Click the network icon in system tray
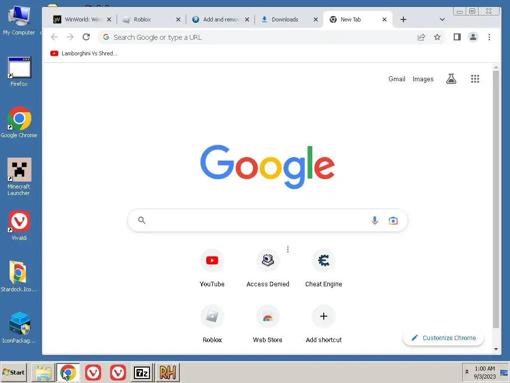The image size is (510, 383). pos(504,372)
